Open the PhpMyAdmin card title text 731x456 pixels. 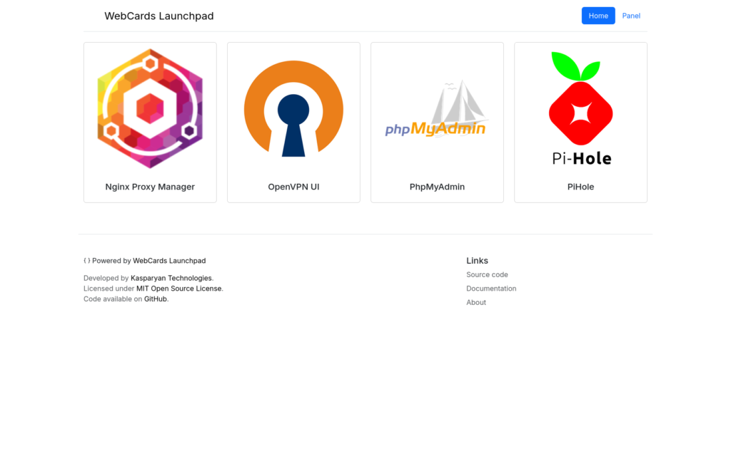437,187
